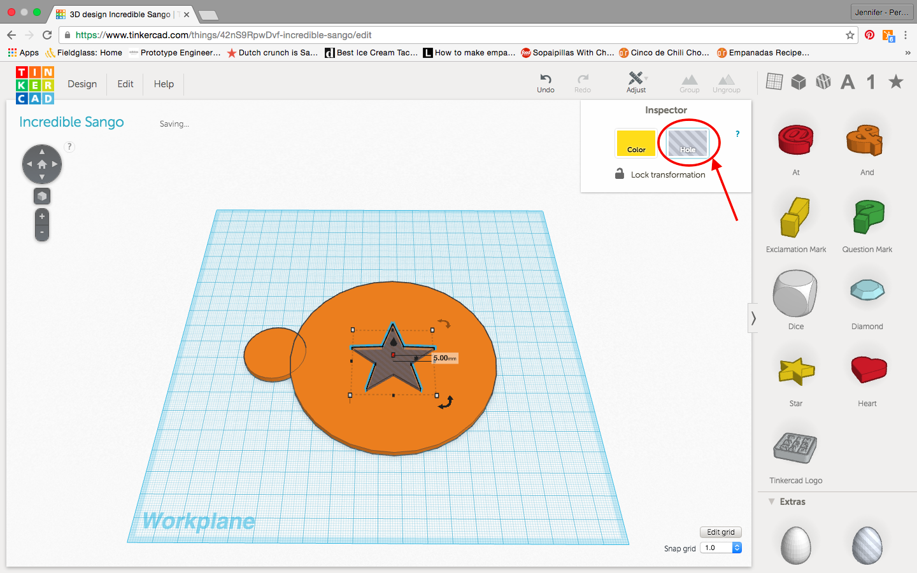The height and width of the screenshot is (573, 917).
Task: Click the Jennifer profile button
Action: pos(881,12)
